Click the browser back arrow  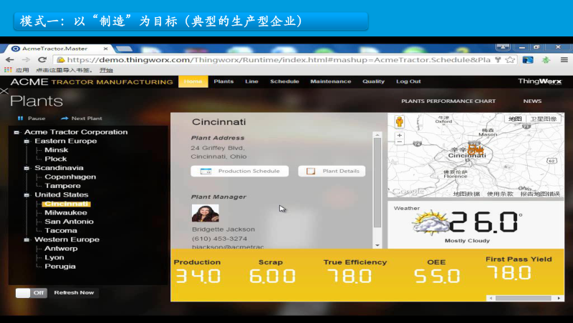10,60
